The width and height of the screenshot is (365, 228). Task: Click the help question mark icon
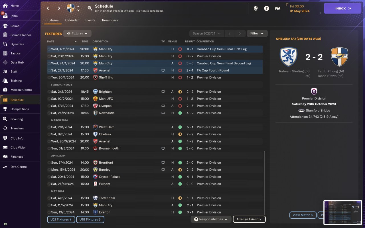267,9
